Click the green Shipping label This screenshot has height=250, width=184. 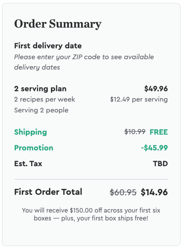click(x=31, y=132)
